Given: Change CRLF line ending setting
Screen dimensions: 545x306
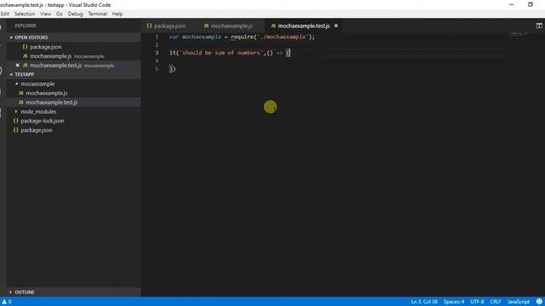Looking at the screenshot, I should tap(496, 302).
